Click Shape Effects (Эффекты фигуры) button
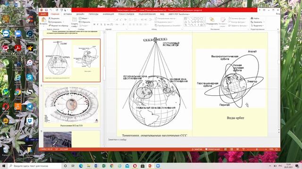302x169 pixels. tap(238, 25)
